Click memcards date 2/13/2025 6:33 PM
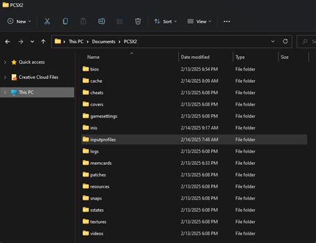Screen dimensions: 316x243 click(199, 163)
